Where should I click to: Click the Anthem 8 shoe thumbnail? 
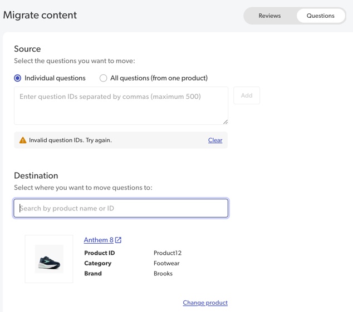click(49, 259)
